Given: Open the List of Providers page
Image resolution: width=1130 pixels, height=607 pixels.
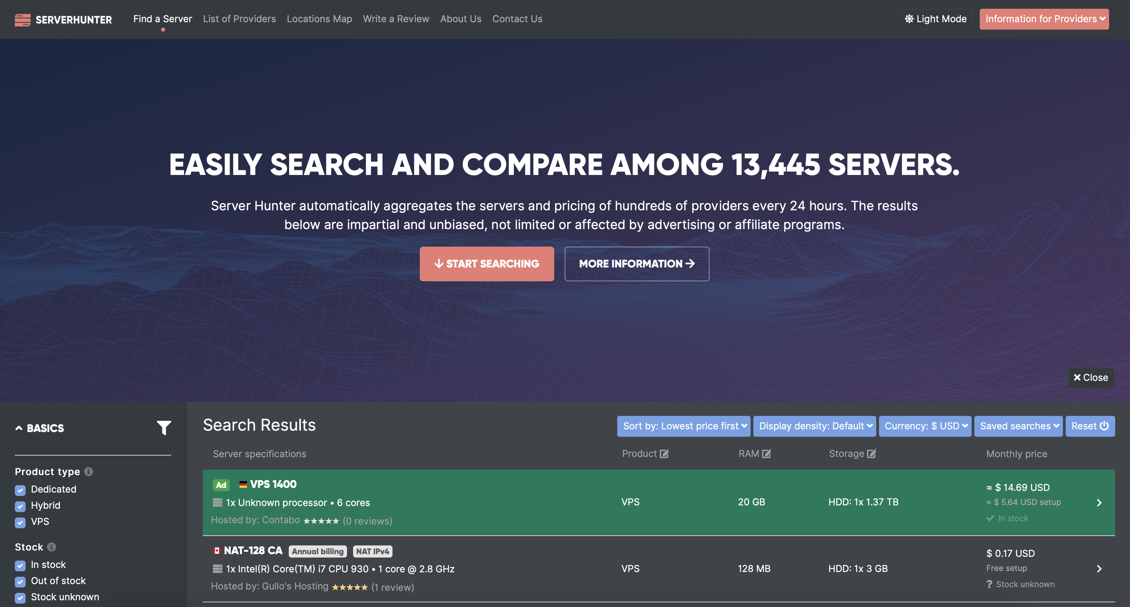Looking at the screenshot, I should click(x=239, y=19).
